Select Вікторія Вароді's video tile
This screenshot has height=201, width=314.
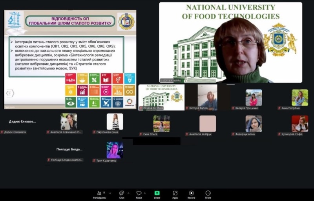pyautogui.click(x=208, y=97)
